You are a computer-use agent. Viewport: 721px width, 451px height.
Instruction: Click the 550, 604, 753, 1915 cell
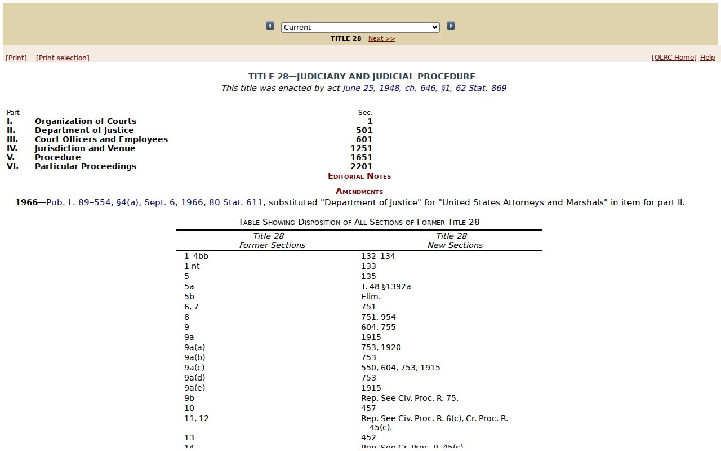coord(400,368)
